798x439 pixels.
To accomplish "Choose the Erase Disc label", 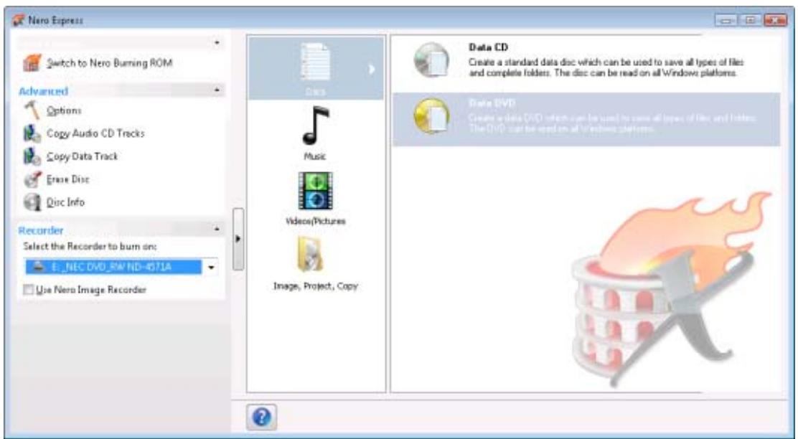I will [x=67, y=179].
